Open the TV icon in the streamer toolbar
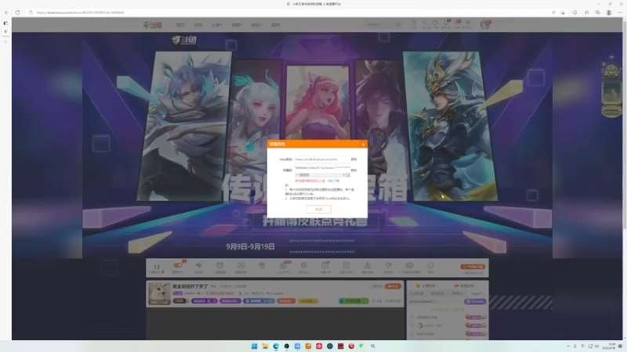 click(x=241, y=266)
